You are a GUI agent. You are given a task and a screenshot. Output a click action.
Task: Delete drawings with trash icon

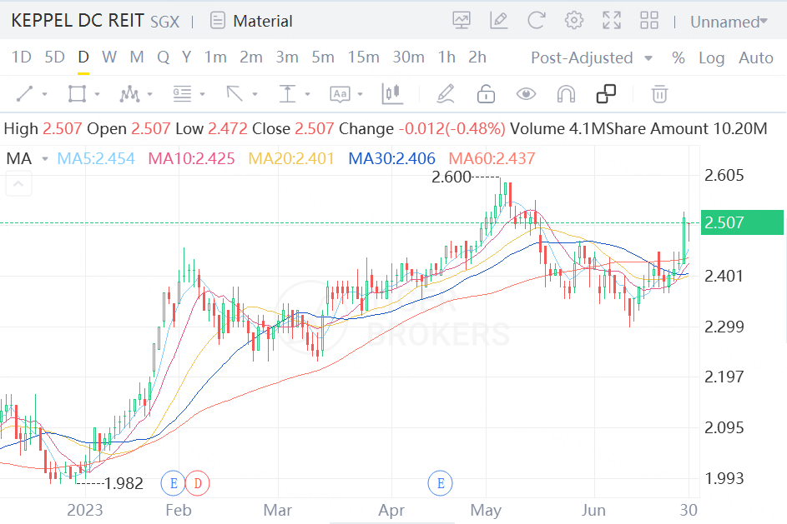(659, 93)
